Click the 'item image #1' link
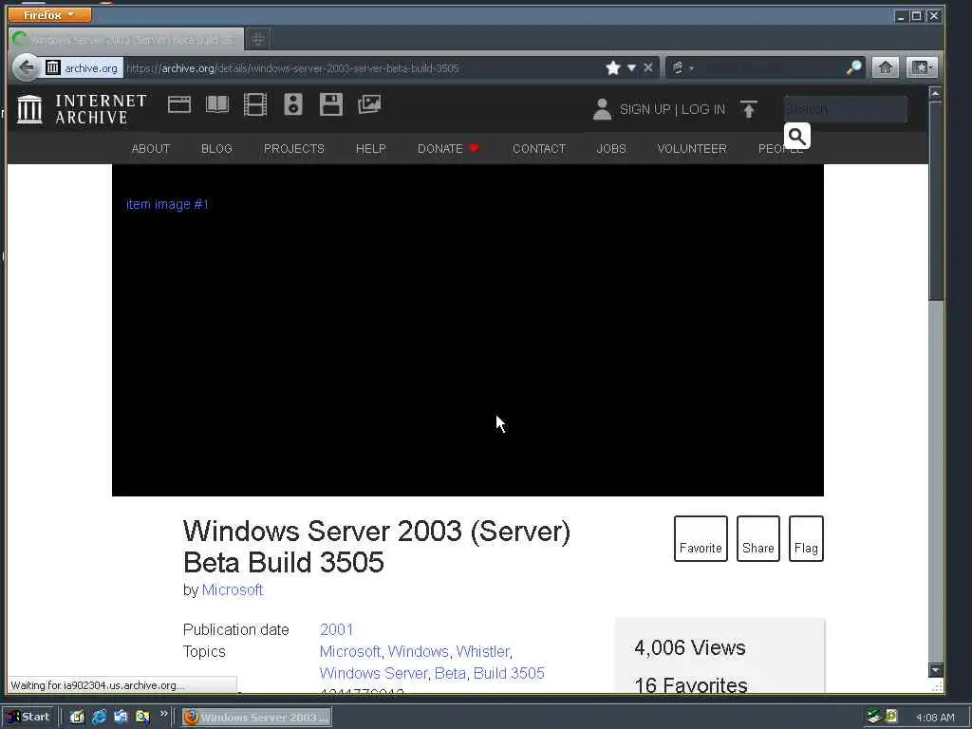 (167, 204)
